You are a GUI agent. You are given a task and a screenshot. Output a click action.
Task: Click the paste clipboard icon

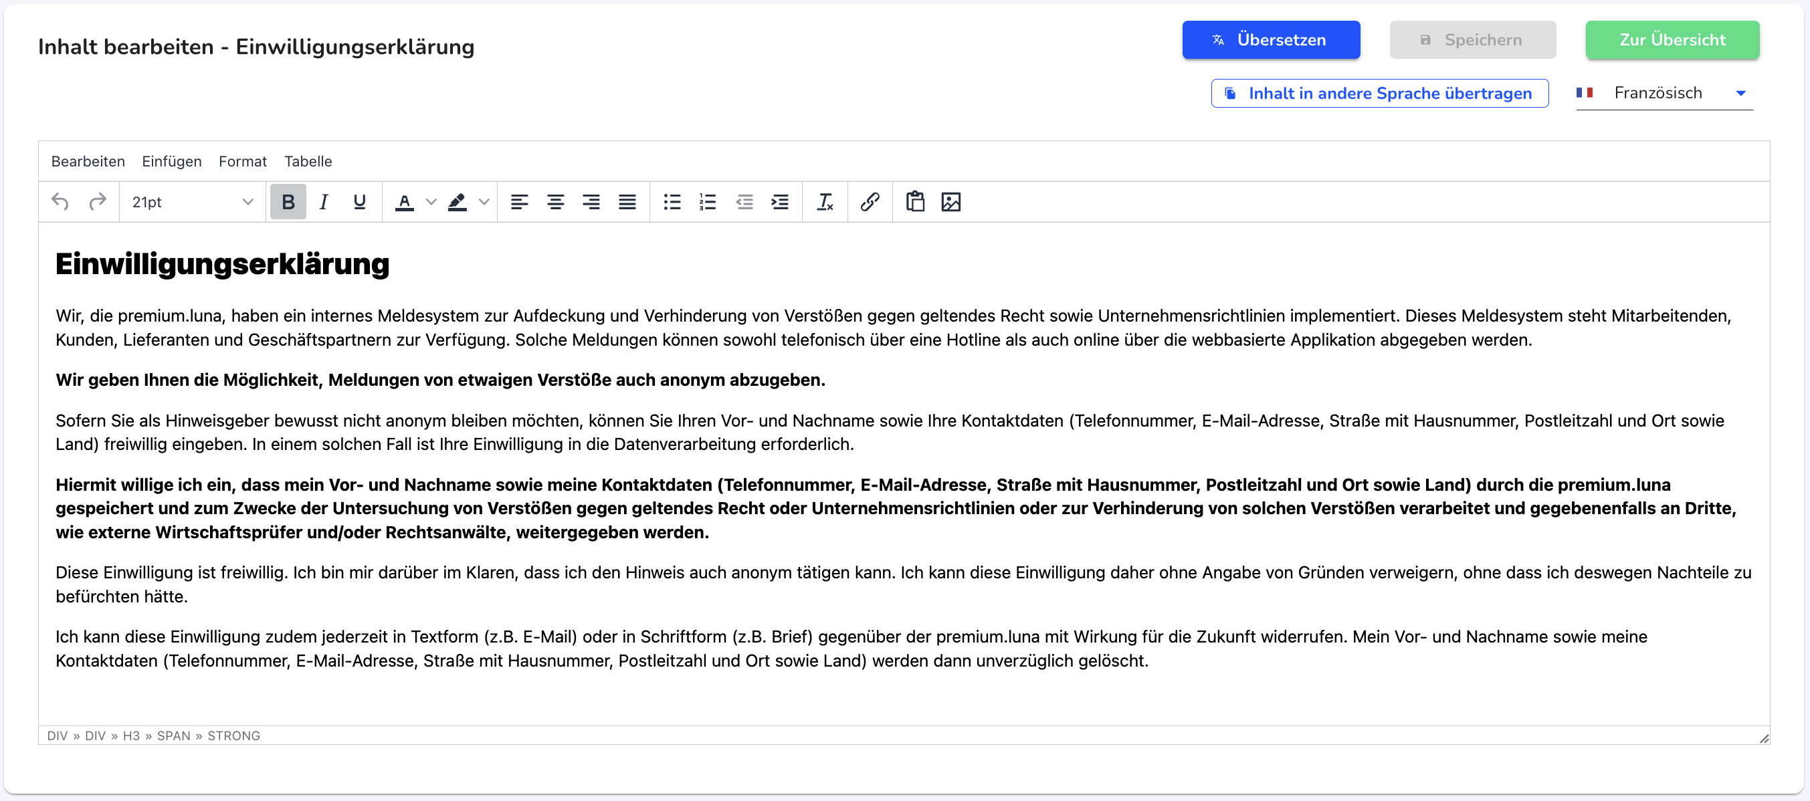click(x=915, y=203)
